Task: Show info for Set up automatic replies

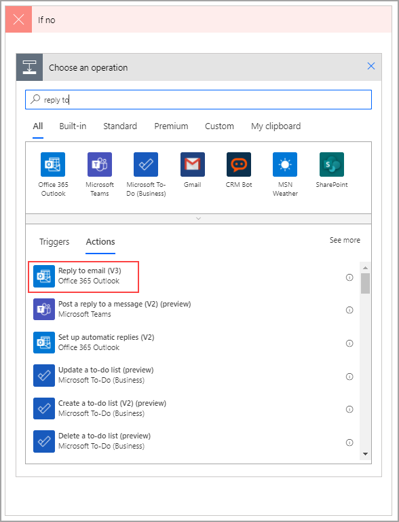Action: point(349,343)
